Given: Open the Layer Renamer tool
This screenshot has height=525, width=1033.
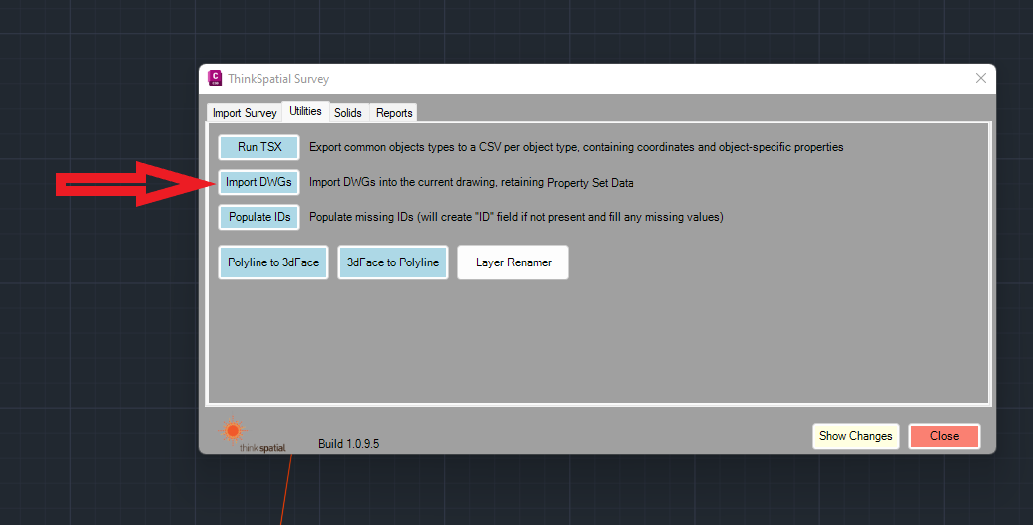Looking at the screenshot, I should click(x=513, y=262).
